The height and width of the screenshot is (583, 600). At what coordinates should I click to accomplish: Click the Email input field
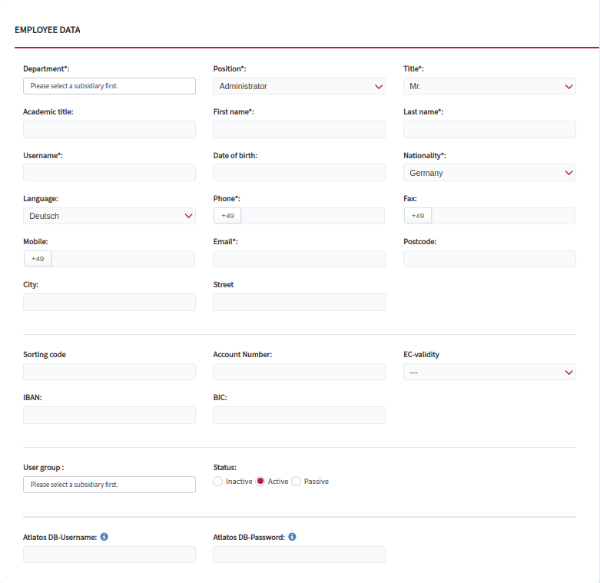tap(300, 259)
